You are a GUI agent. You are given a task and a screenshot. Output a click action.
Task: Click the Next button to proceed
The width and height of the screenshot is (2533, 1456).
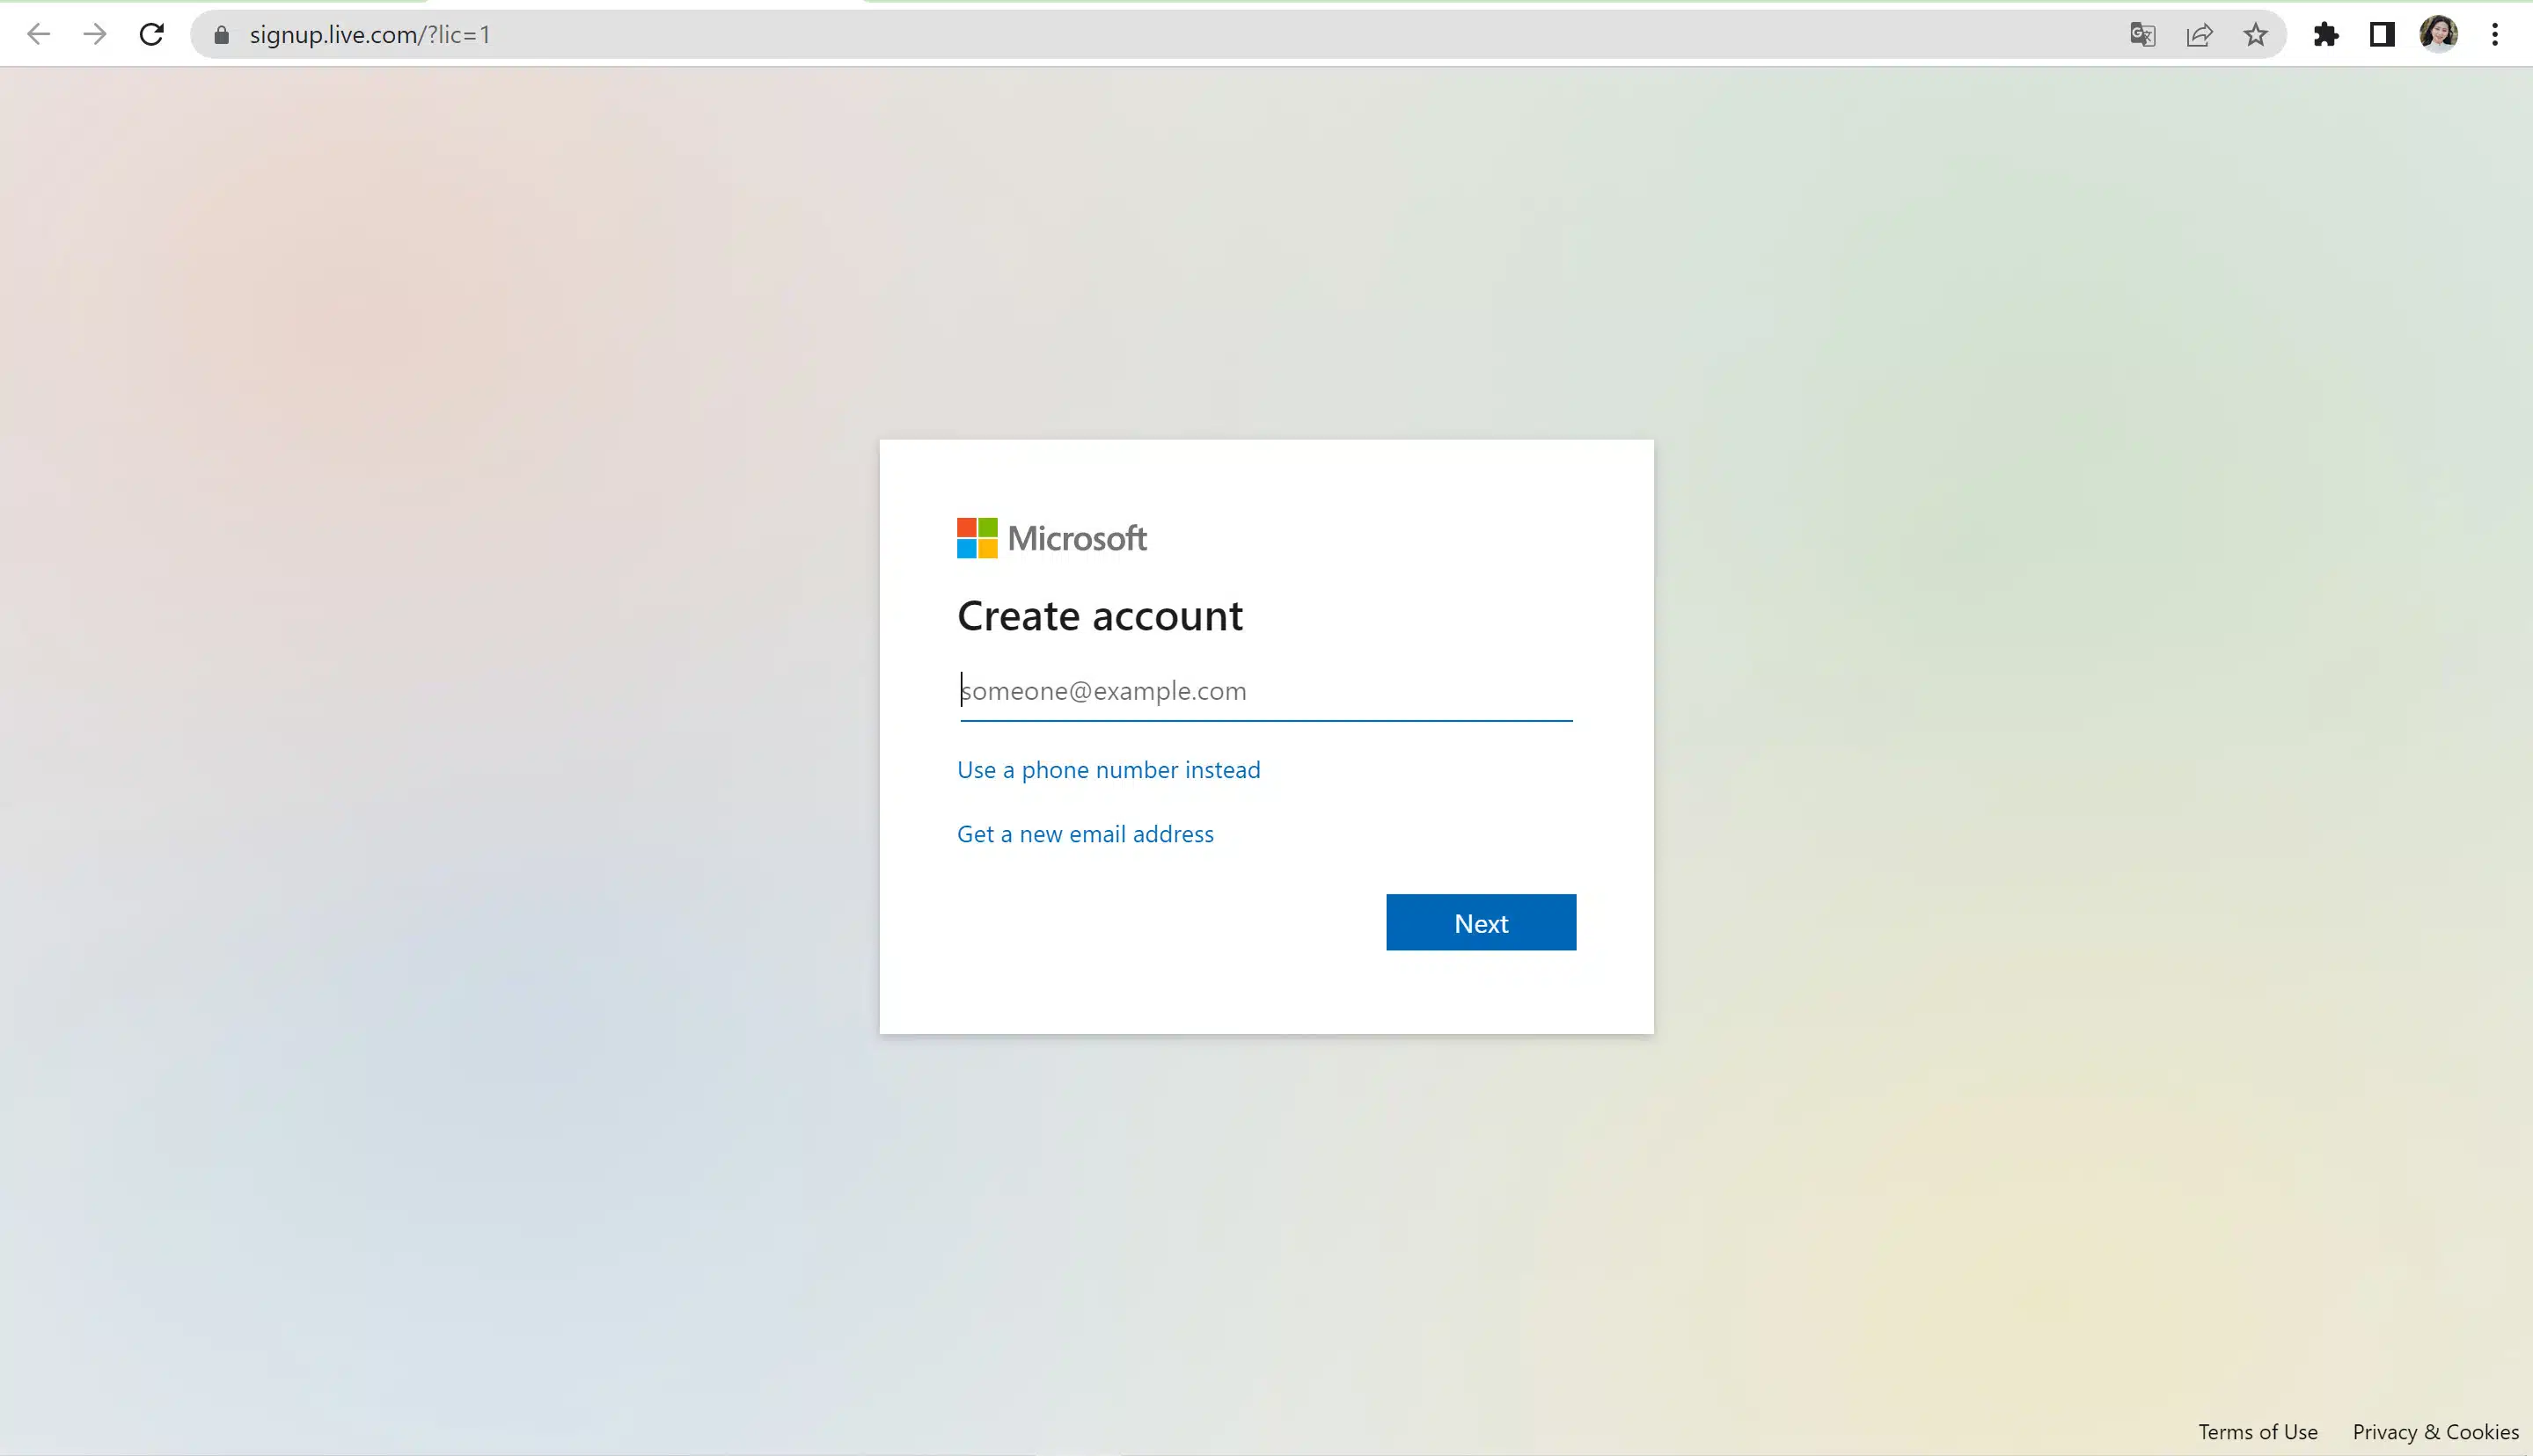(x=1481, y=922)
